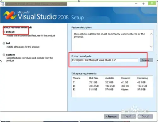Select the C: volume row
Image resolution: width=158 pixels, height=122 pixels.
(112, 82)
